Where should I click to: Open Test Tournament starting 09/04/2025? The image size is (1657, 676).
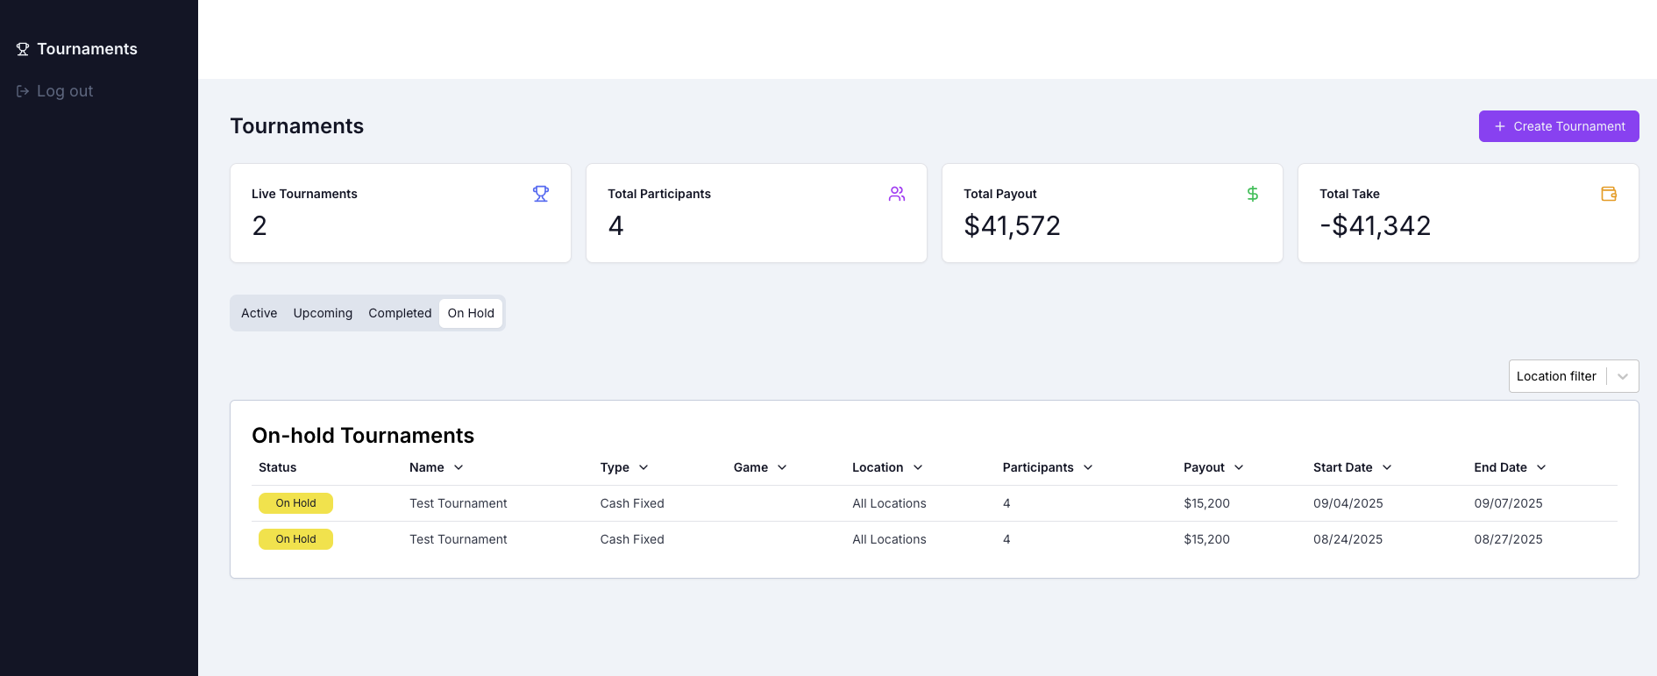pos(458,503)
